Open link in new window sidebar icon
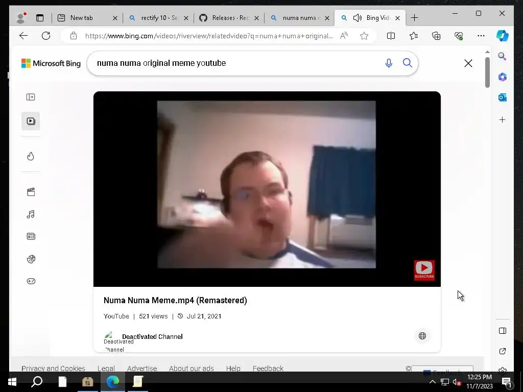This screenshot has width=523, height=392. tap(503, 351)
